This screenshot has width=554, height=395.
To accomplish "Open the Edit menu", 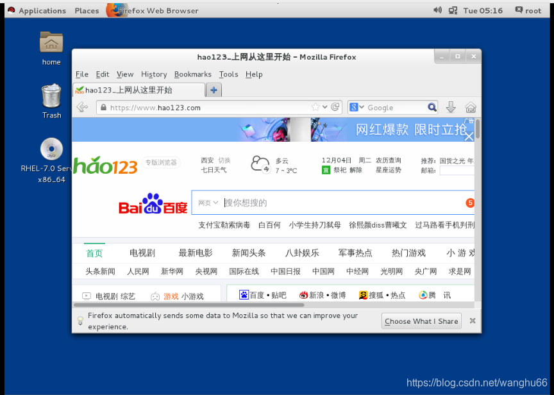I will click(103, 74).
